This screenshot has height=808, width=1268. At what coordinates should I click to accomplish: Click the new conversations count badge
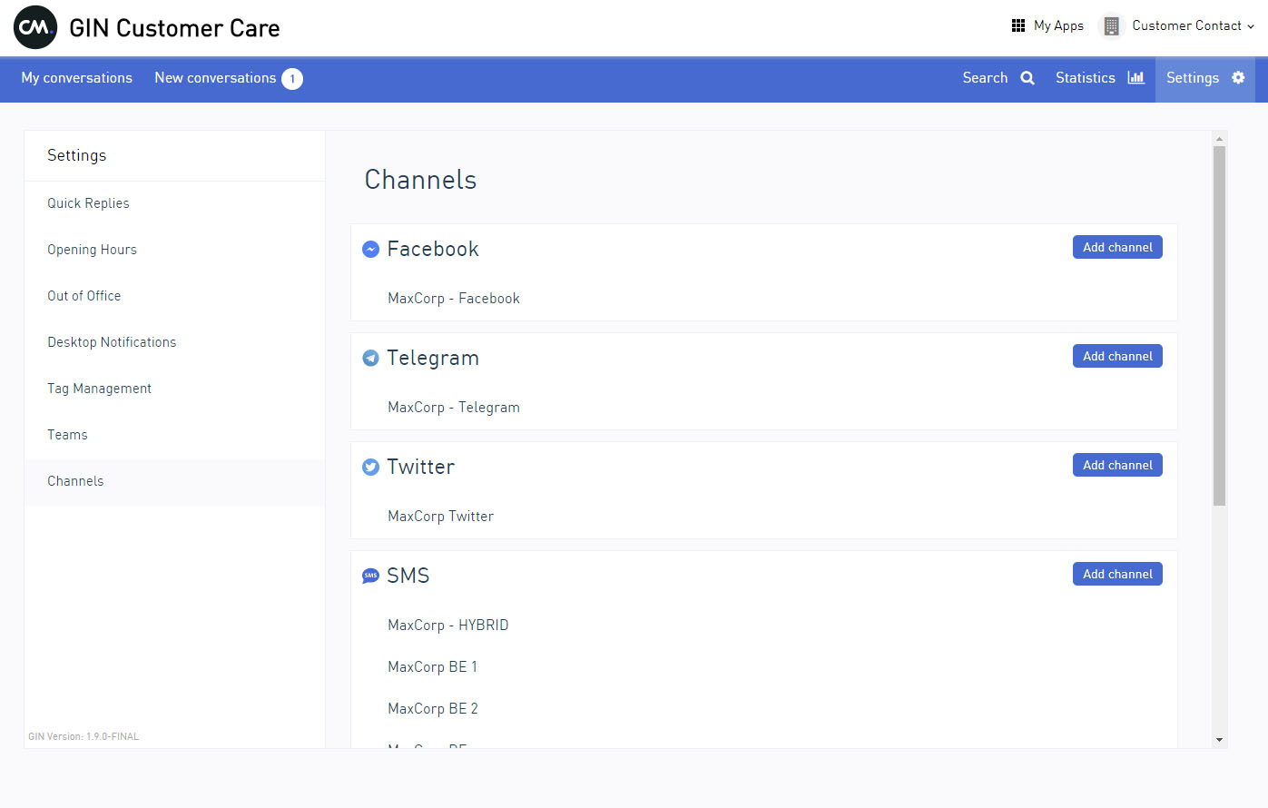pos(292,79)
